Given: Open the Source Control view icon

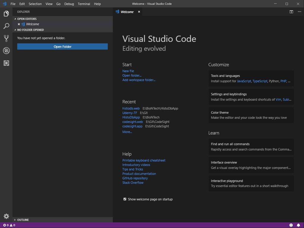Looking at the screenshot, I should (x=6, y=38).
